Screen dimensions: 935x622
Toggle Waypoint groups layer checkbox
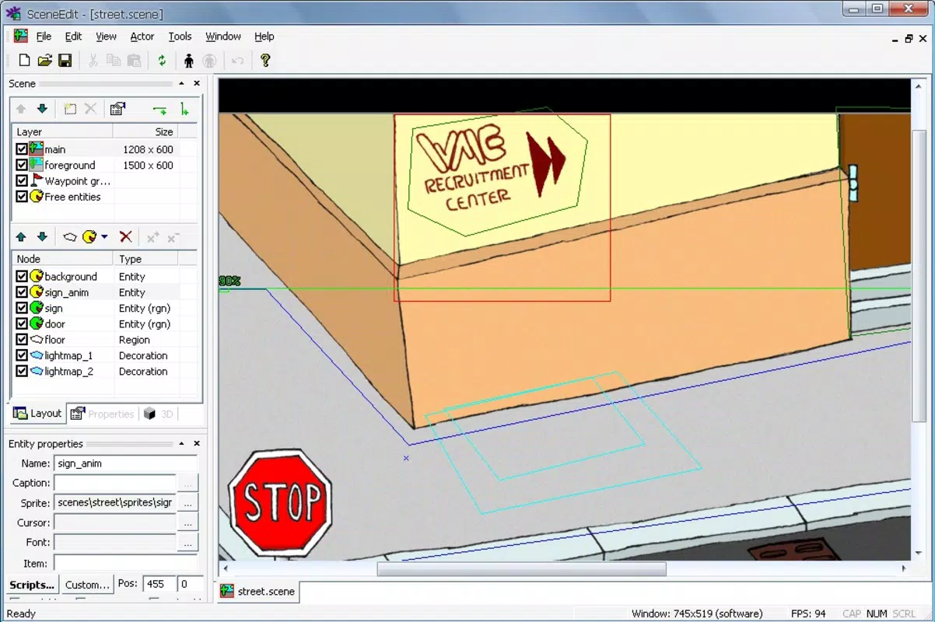[x=22, y=181]
